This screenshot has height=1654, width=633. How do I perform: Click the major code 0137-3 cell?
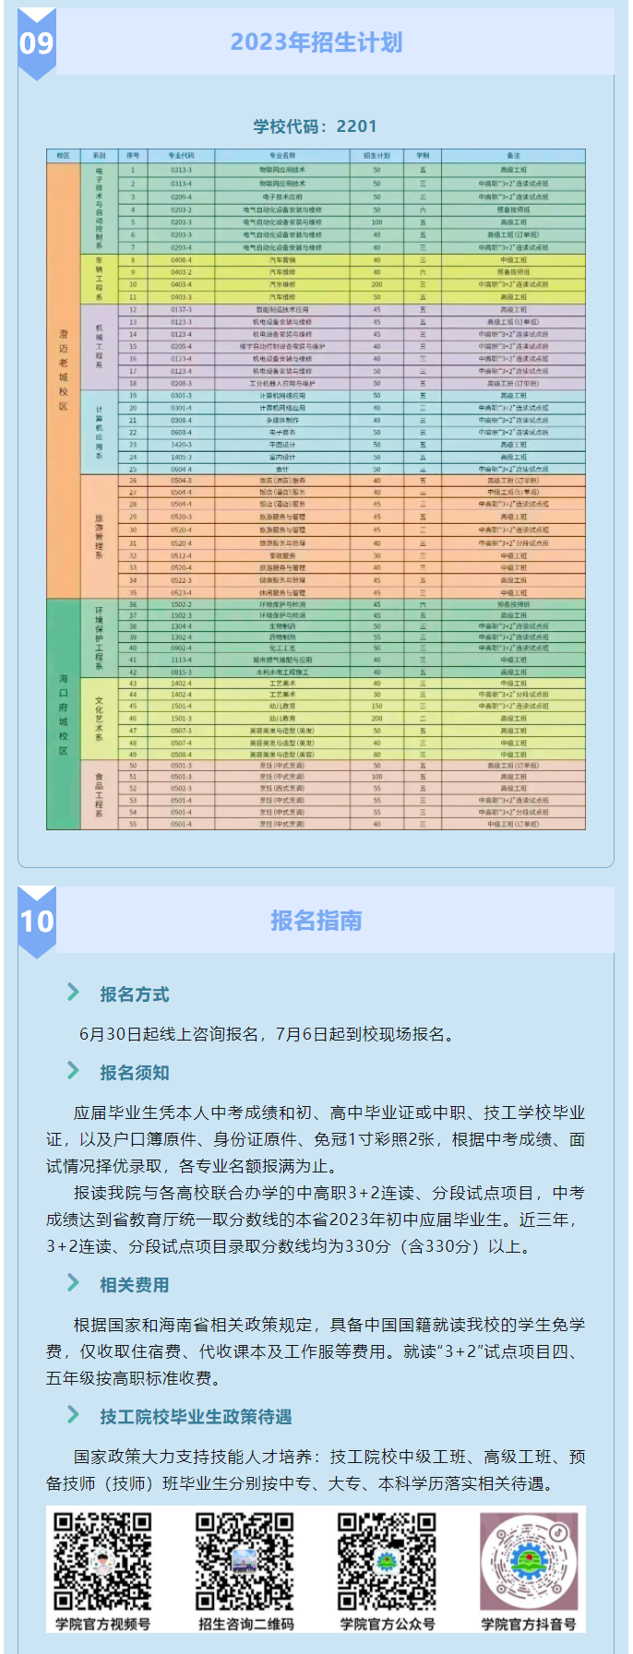coord(181,310)
